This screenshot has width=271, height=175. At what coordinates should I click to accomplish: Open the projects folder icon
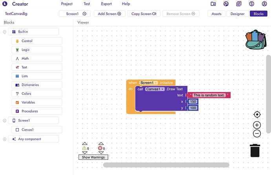[x=213, y=4]
